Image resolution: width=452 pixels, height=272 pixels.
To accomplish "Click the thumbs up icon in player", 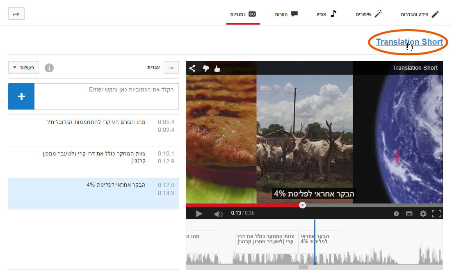I will (x=217, y=69).
